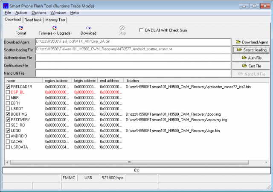Browse with the Download Agent button
The width and height of the screenshot is (273, 192).
251,42
